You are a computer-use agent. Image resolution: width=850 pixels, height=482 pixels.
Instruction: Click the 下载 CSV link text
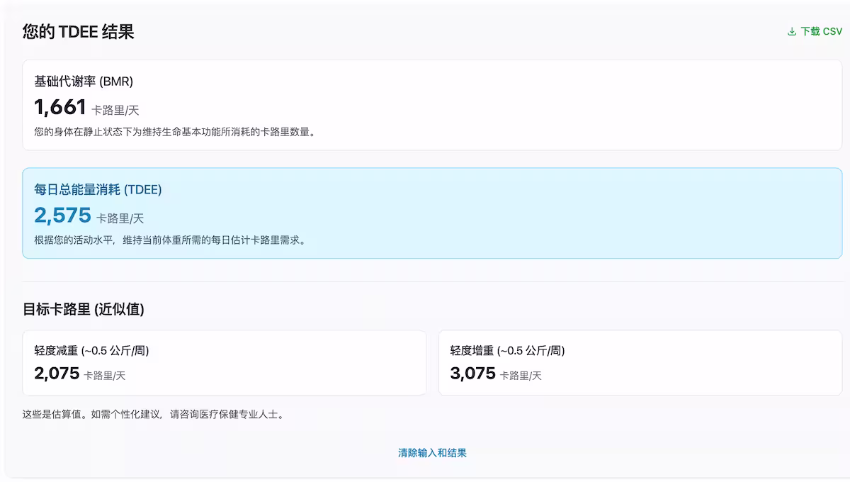click(821, 31)
